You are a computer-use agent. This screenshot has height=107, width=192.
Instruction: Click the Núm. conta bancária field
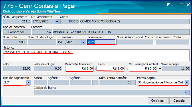[x=115, y=83]
